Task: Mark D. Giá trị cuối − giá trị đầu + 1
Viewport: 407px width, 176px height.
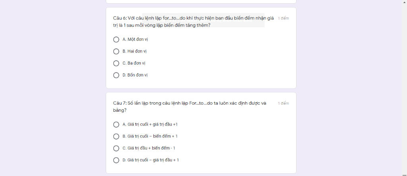Action: tap(116, 160)
